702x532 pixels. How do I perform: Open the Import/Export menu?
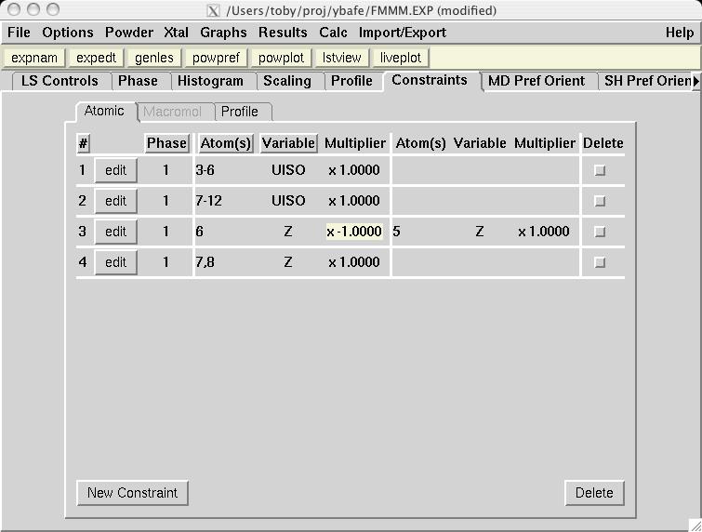click(x=403, y=33)
